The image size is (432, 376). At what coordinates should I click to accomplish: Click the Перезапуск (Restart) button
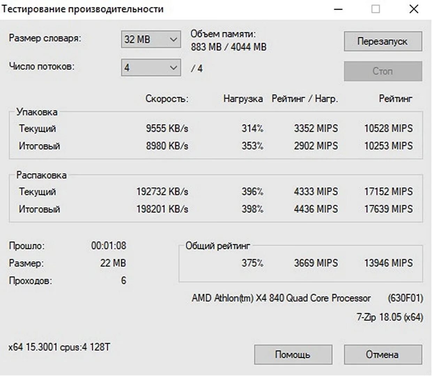(383, 41)
